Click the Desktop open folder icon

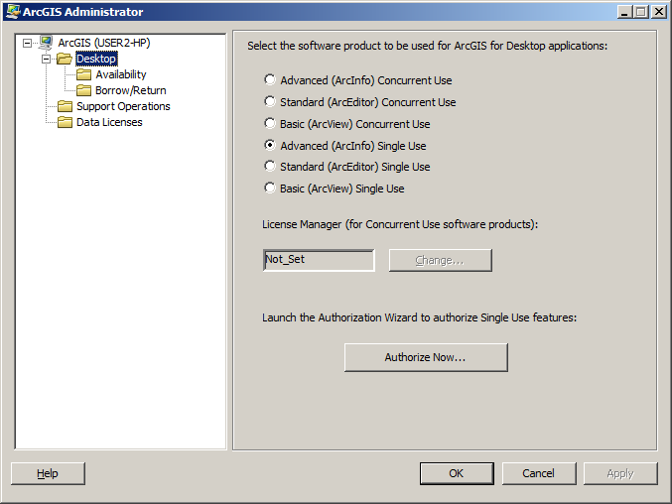(65, 59)
